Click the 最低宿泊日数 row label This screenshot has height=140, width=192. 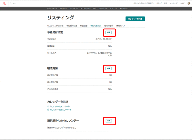(x=53, y=75)
